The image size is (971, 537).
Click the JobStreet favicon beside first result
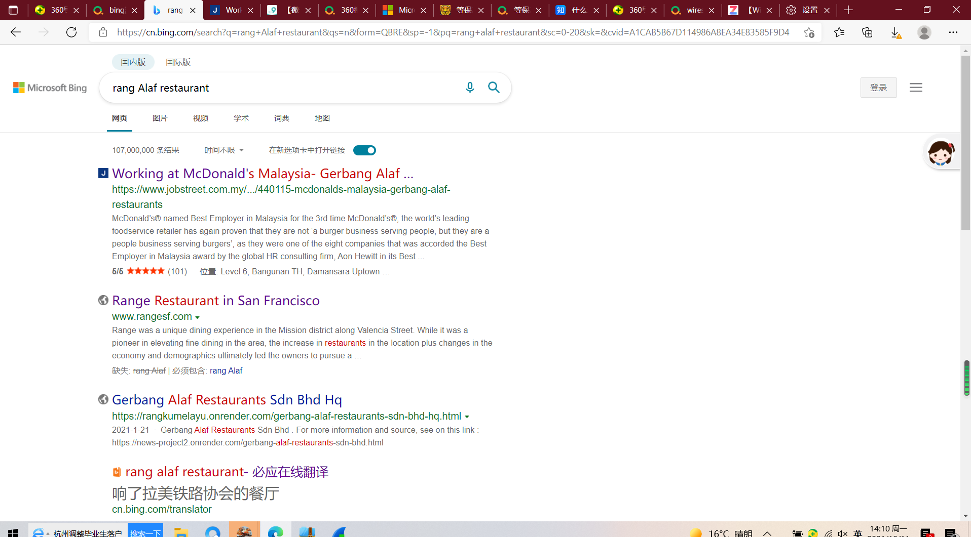pos(103,173)
